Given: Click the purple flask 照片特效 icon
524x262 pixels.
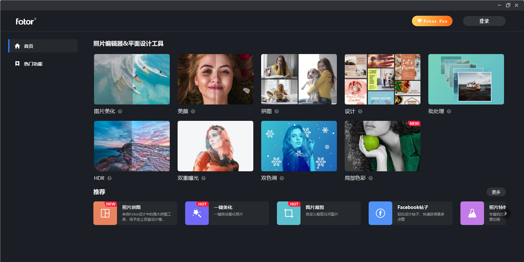Looking at the screenshot, I should (472, 213).
